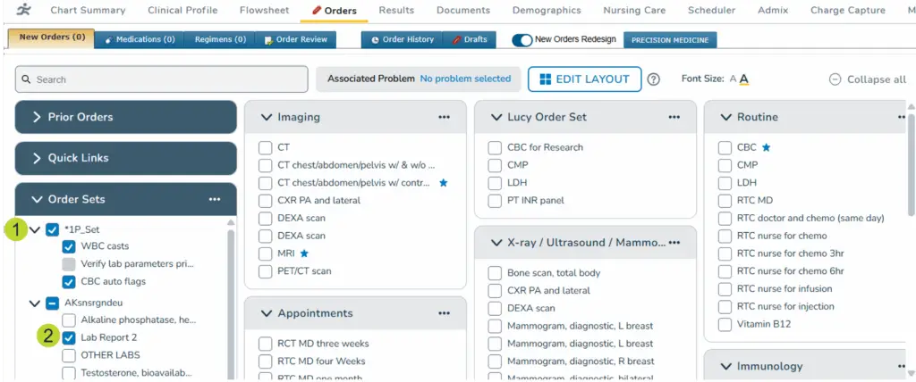The image size is (916, 382).
Task: Open Order Sets three-dot options
Action: point(214,199)
